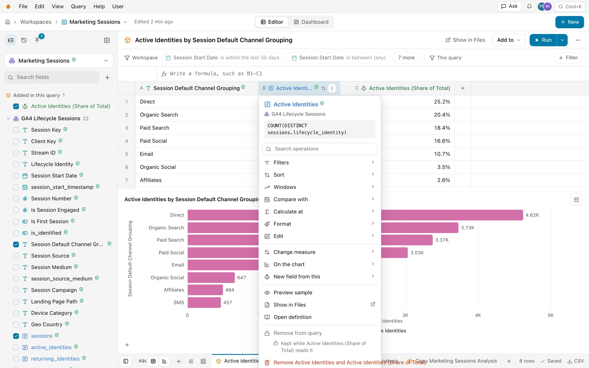Open the home icon in breadcrumb
589x368 pixels.
(x=8, y=22)
